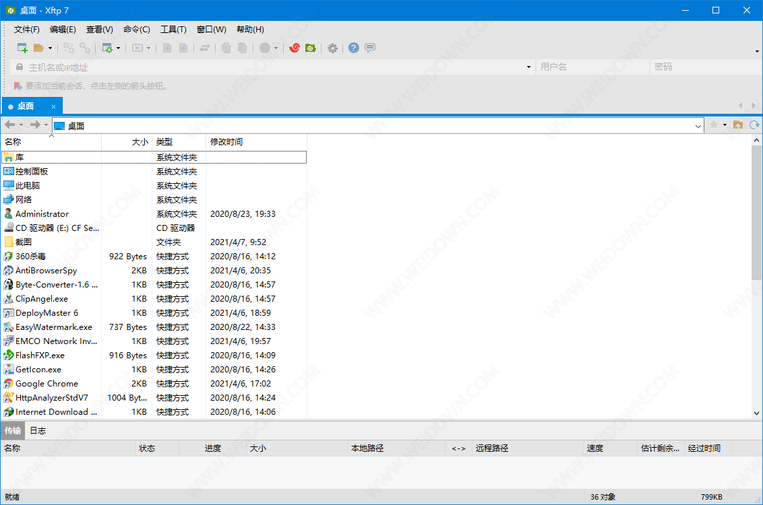
Task: Select the 截图 folder row
Action: click(154, 242)
